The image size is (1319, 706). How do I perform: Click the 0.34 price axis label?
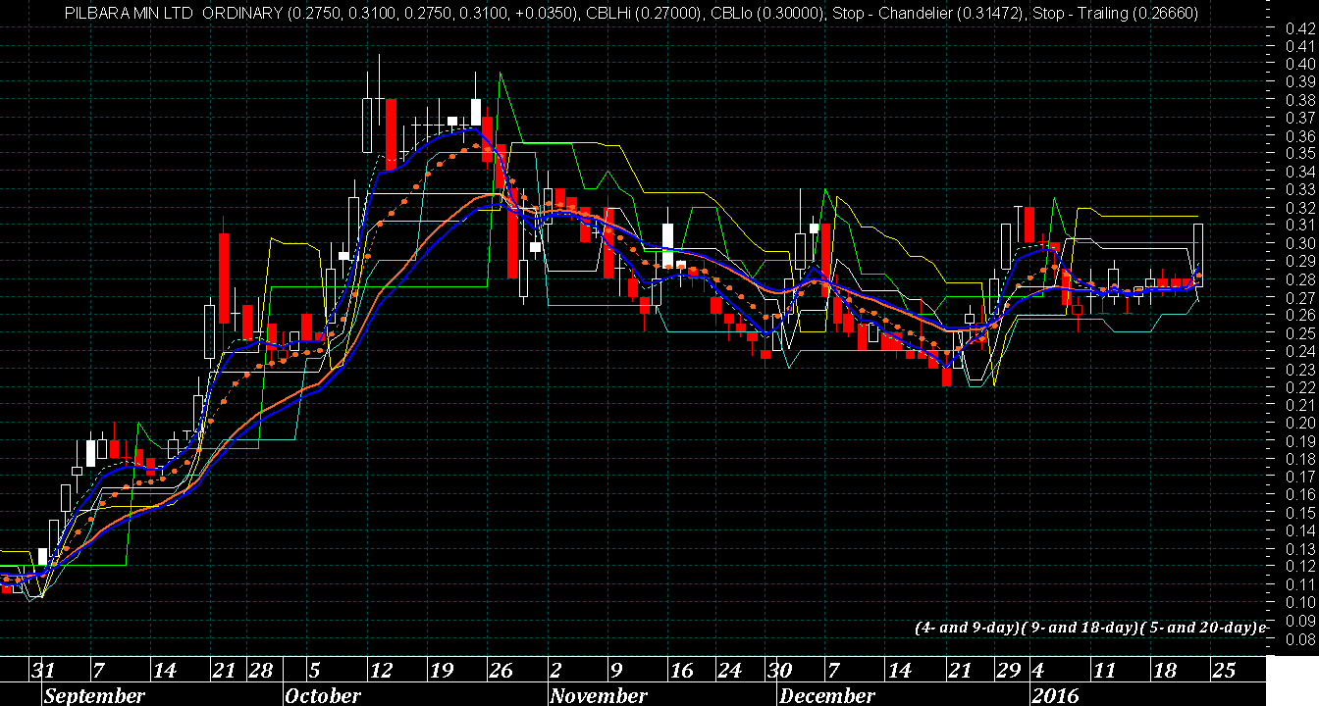tap(1299, 172)
